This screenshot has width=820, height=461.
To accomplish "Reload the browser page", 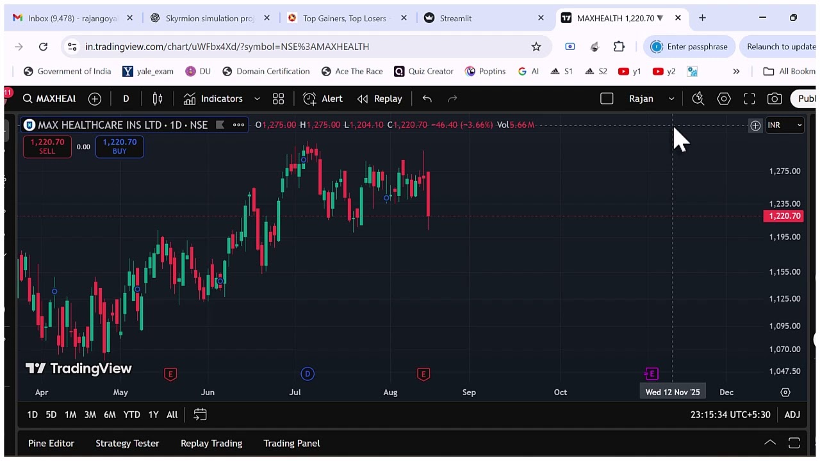I will tap(43, 47).
